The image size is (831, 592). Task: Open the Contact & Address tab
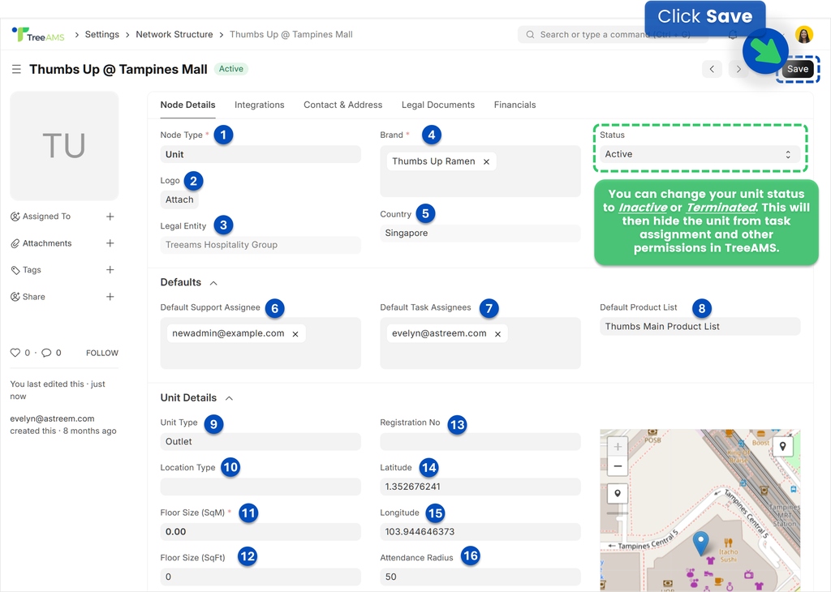click(343, 105)
